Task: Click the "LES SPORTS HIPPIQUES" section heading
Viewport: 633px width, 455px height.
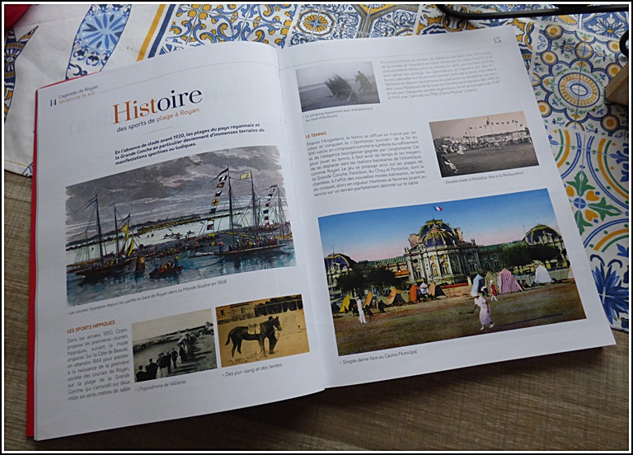Action: tap(91, 326)
